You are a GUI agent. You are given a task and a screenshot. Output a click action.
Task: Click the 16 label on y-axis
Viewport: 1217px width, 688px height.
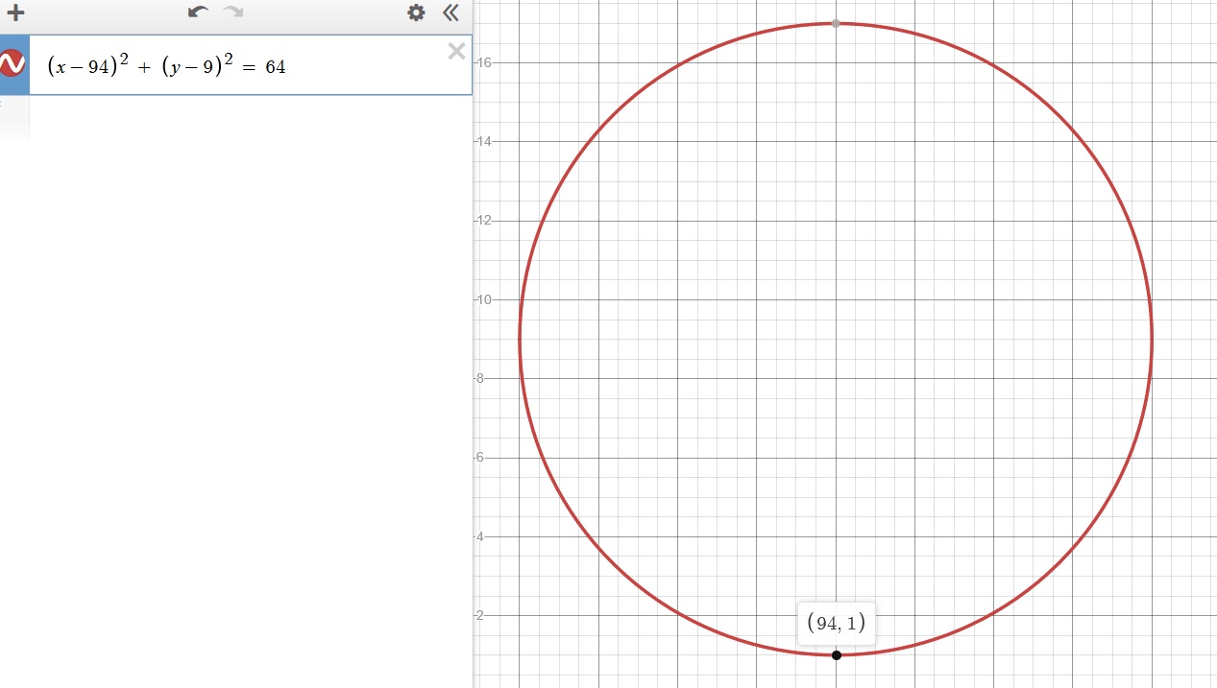pos(483,62)
